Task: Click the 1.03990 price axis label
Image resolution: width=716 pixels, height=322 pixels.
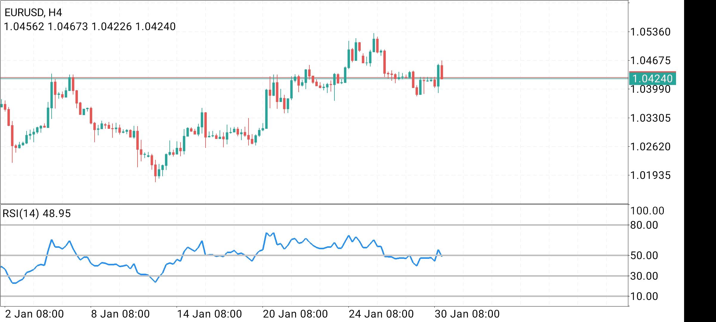Action: click(x=650, y=89)
